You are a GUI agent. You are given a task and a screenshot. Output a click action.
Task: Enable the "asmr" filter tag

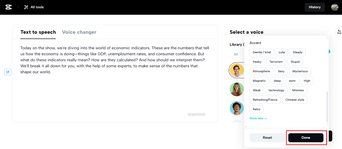pyautogui.click(x=292, y=81)
